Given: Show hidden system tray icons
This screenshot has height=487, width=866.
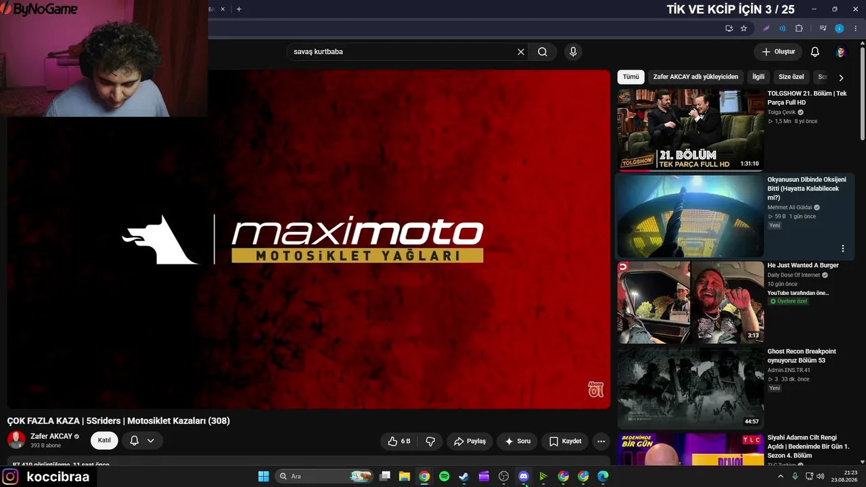Looking at the screenshot, I should pos(781,476).
